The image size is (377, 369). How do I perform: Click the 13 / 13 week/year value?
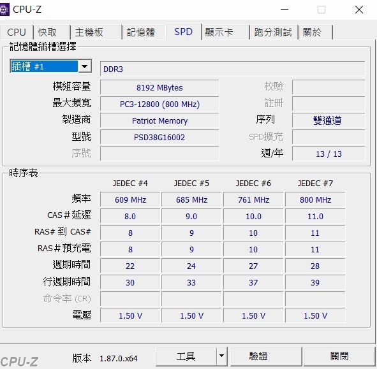point(329,154)
